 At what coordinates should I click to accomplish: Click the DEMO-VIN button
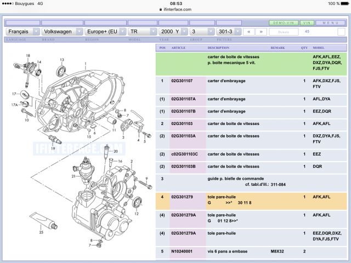[x=284, y=23]
